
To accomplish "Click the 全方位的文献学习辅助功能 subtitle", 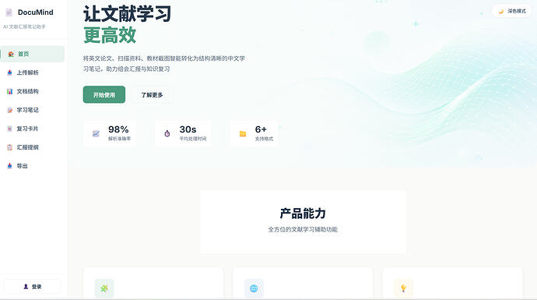I will (x=303, y=229).
